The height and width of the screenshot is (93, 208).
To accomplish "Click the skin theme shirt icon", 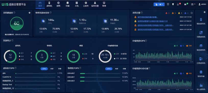I will pyautogui.click(x=173, y=4).
